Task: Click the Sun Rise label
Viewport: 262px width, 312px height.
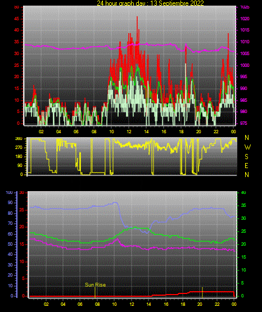Action: click(x=95, y=285)
